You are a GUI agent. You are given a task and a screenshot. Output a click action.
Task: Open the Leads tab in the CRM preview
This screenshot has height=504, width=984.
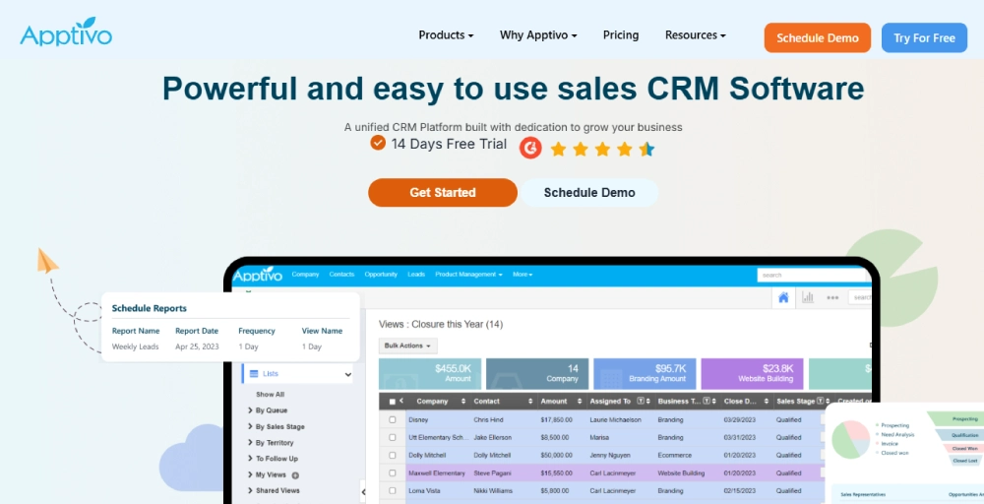click(x=416, y=275)
